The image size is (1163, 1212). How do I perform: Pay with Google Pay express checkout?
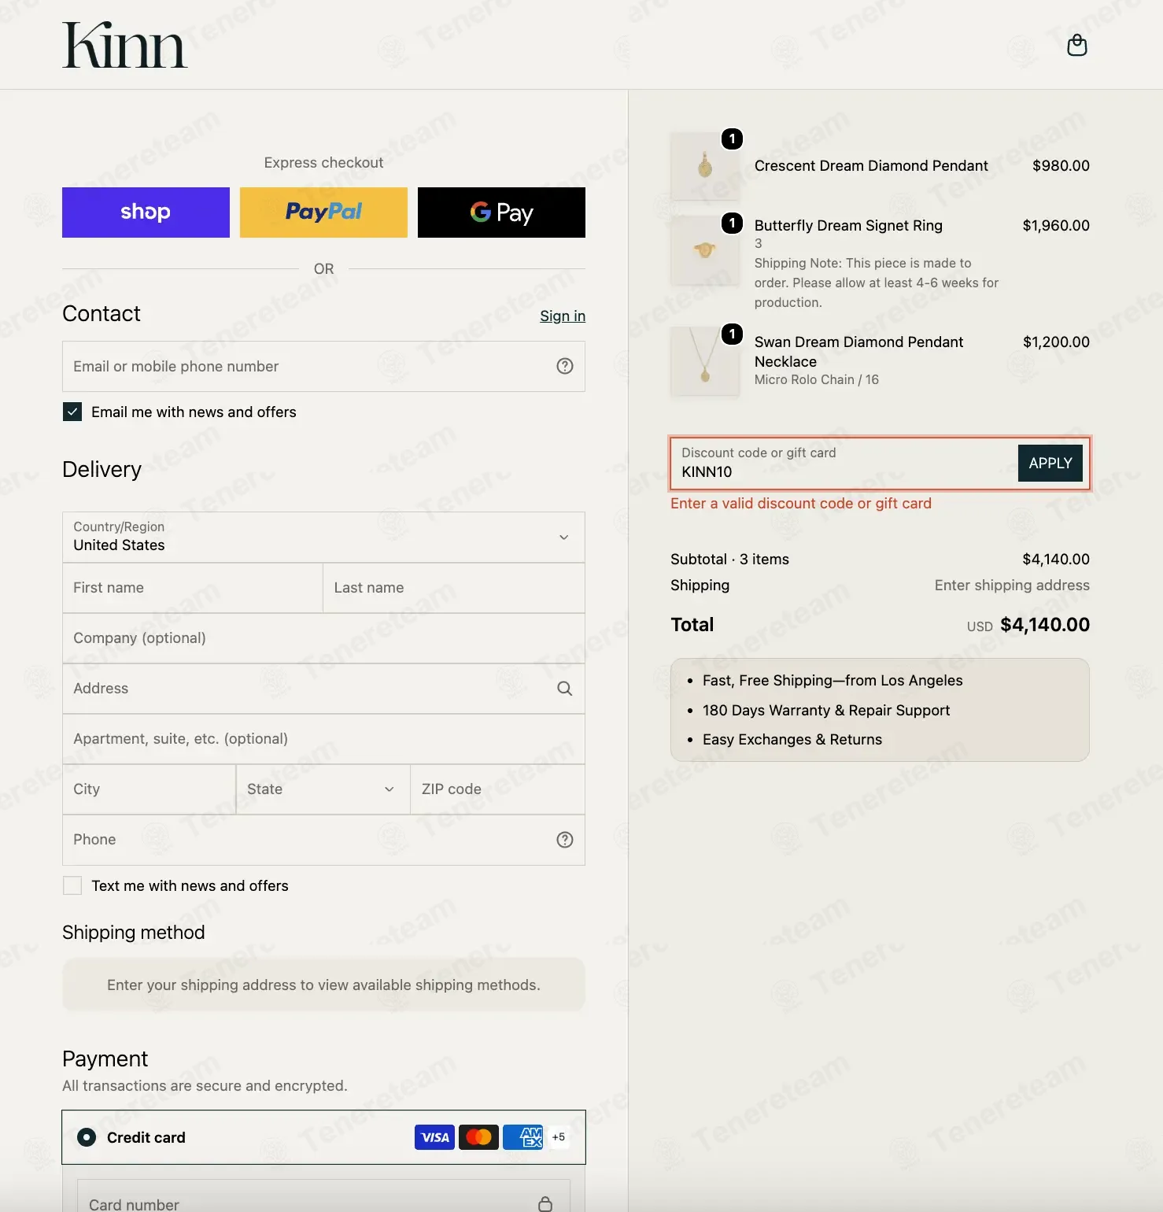click(x=501, y=212)
